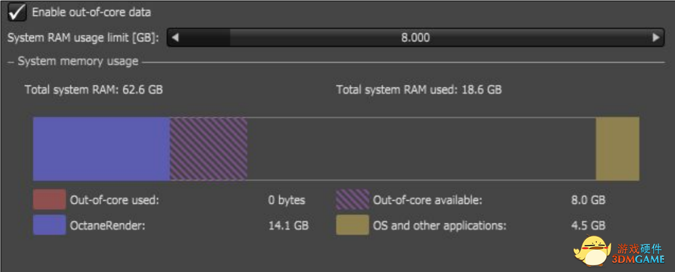675x272 pixels.
Task: Click the System memory usage section header
Action: click(x=78, y=62)
